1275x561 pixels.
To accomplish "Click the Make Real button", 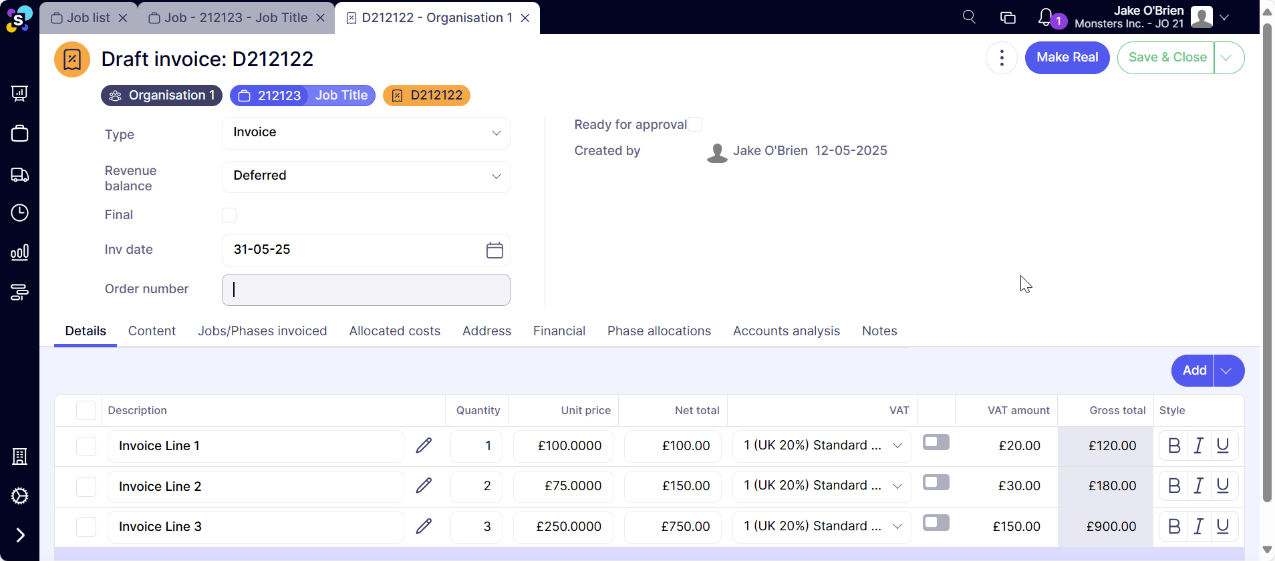I will (x=1067, y=58).
